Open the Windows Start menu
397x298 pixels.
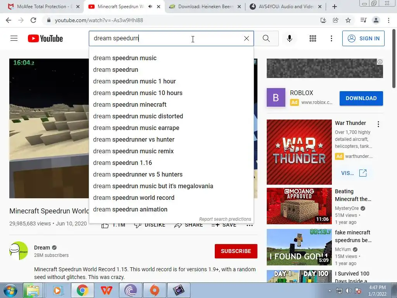pyautogui.click(x=10, y=290)
